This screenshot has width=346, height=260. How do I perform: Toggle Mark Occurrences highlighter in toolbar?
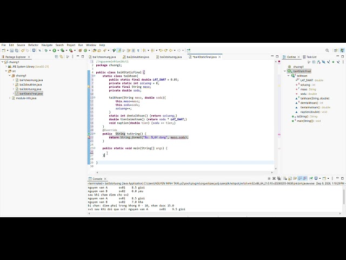[x=118, y=50]
